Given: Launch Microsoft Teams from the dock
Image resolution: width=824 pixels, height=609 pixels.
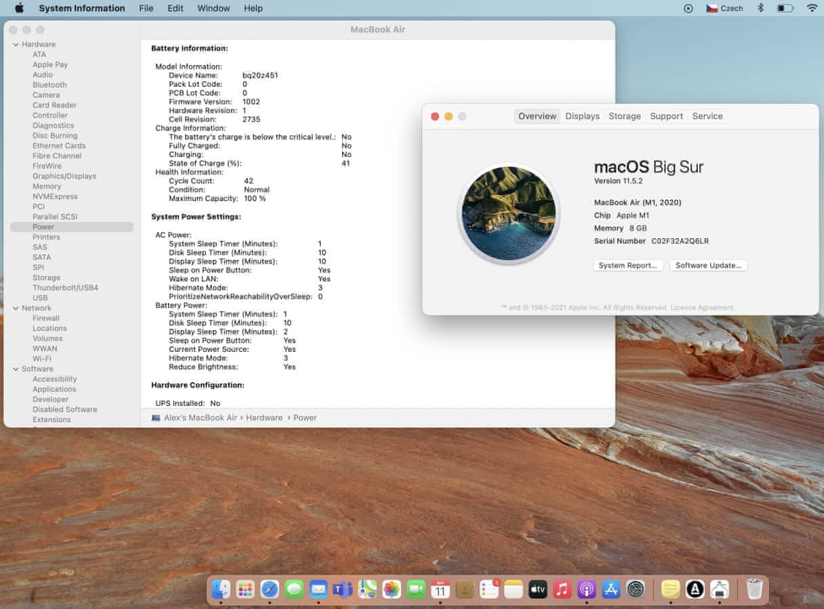Looking at the screenshot, I should (x=343, y=589).
